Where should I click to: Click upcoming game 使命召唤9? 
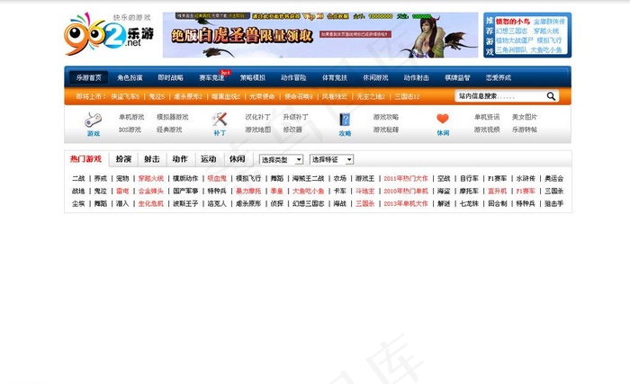coord(299,97)
